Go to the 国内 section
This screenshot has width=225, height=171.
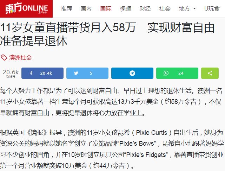coord(86,9)
